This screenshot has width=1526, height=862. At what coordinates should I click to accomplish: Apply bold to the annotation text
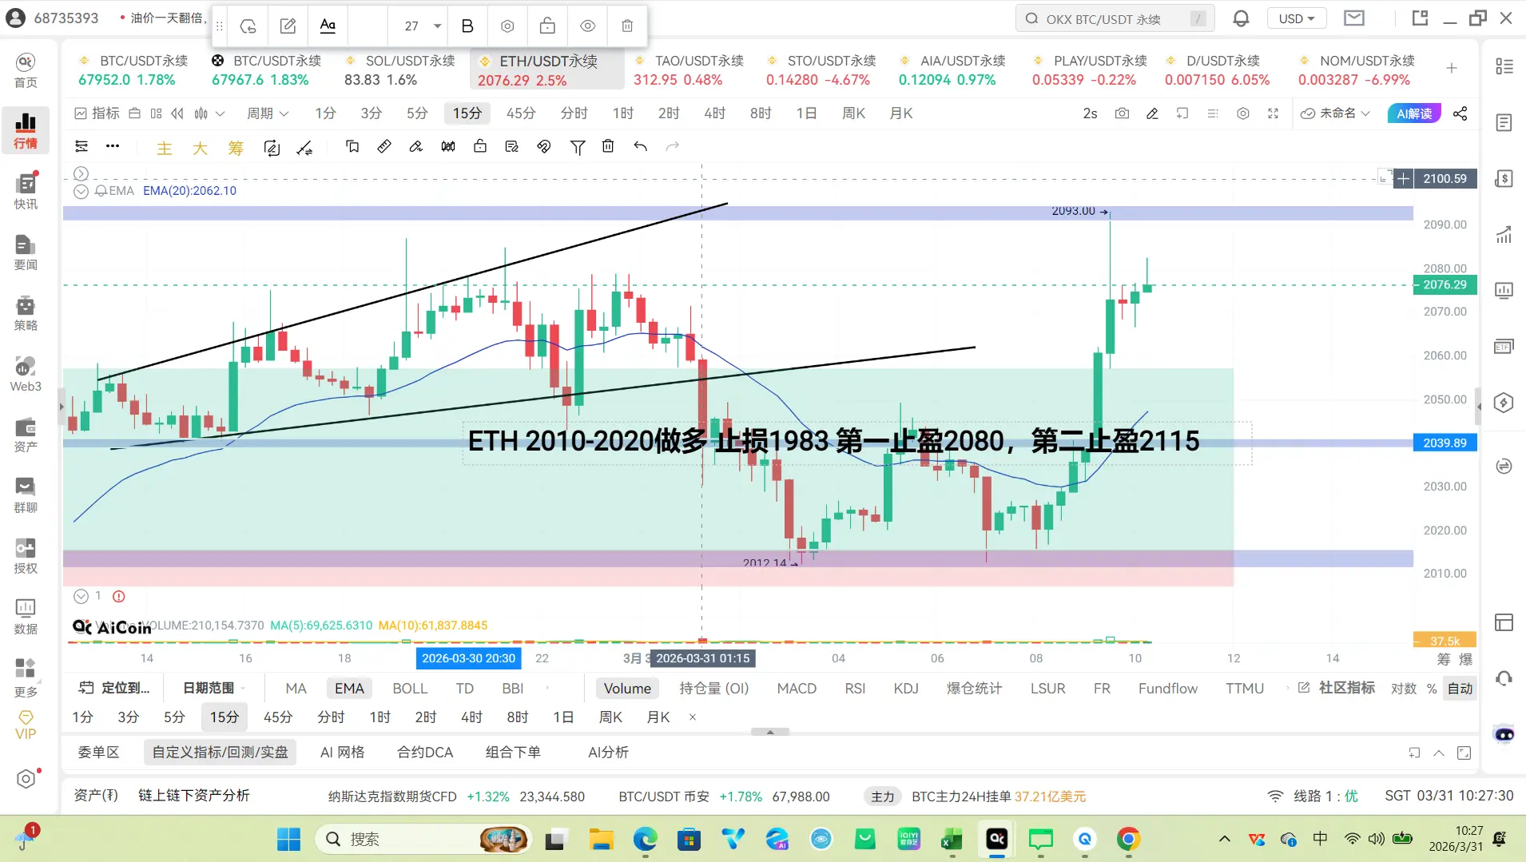point(467,26)
